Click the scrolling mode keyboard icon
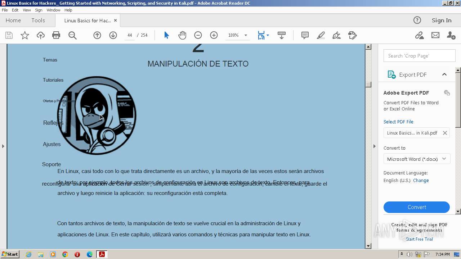 [x=282, y=35]
